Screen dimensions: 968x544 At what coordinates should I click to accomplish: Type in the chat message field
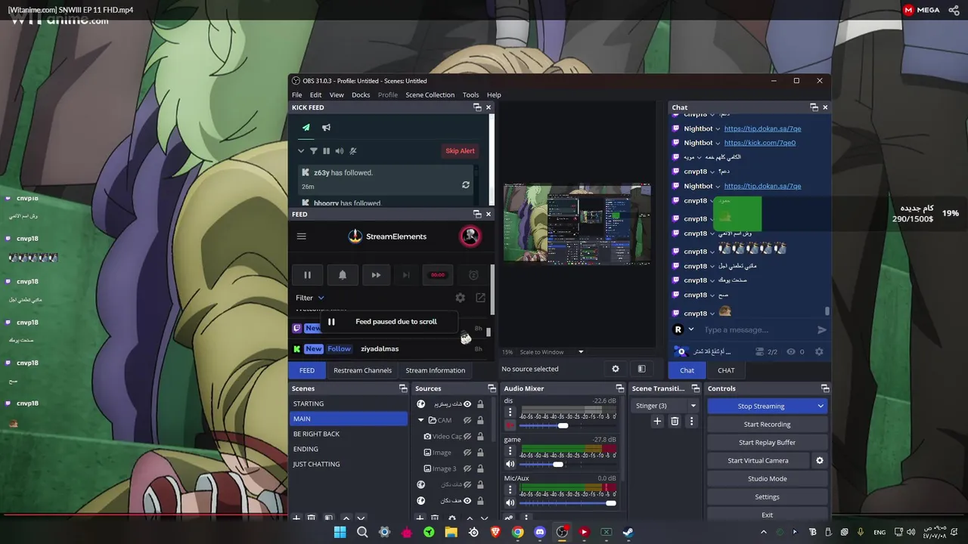click(x=756, y=329)
